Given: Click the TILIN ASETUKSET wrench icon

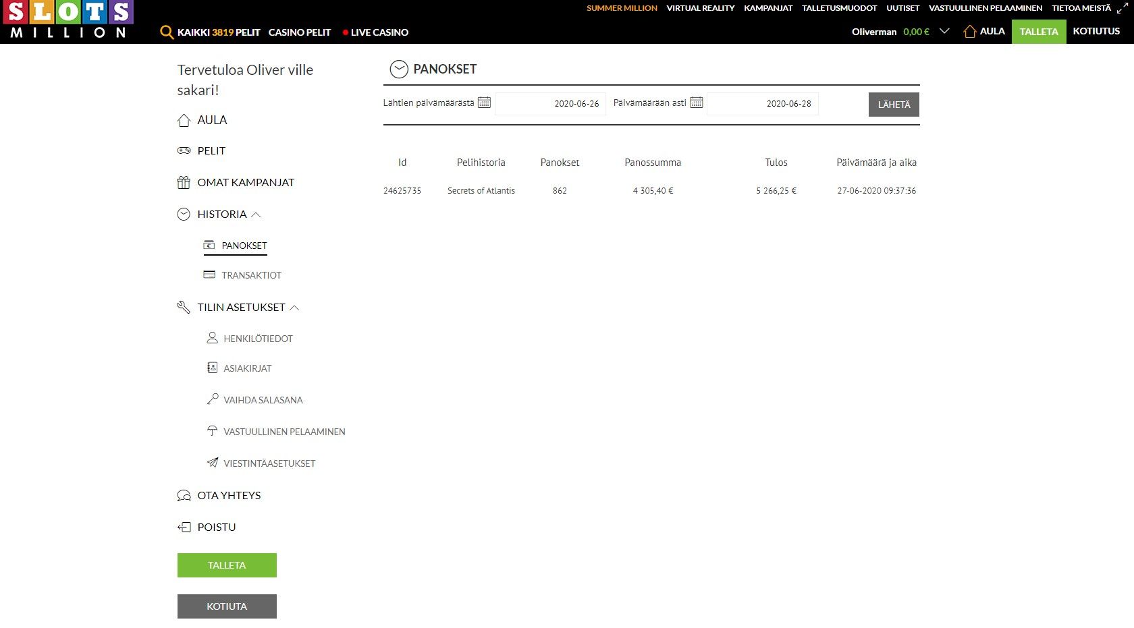Looking at the screenshot, I should [184, 307].
